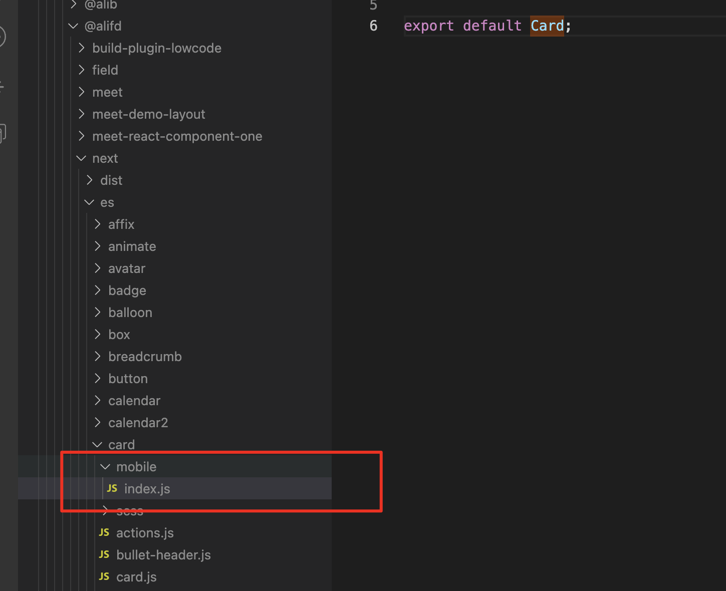Expand the build-plugin-lowcode folder chevron
Image resolution: width=726 pixels, height=591 pixels.
[x=81, y=48]
